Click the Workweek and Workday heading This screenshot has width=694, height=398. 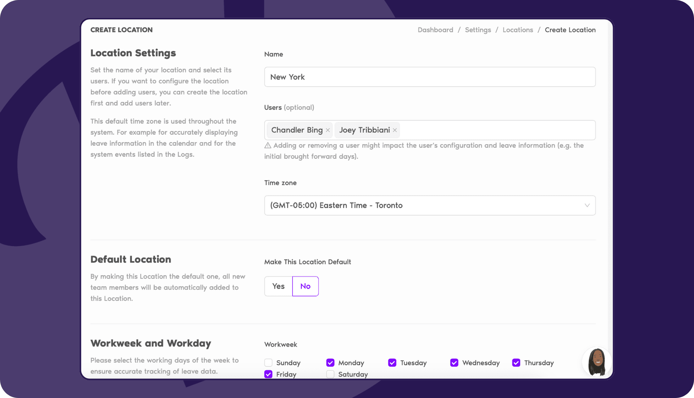coord(151,344)
